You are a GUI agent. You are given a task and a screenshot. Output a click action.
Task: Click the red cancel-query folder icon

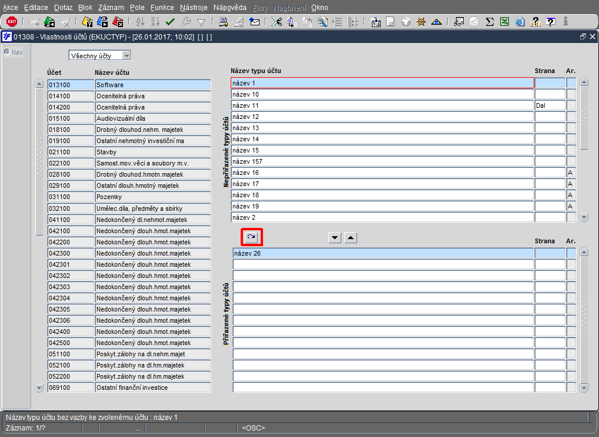[x=118, y=22]
